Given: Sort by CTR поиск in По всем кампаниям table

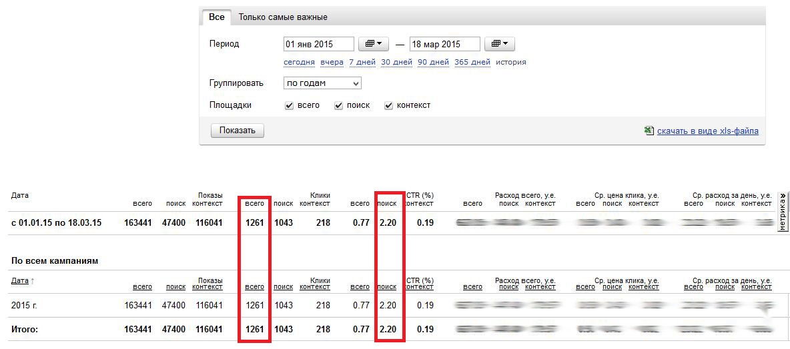Looking at the screenshot, I should click(x=387, y=287).
